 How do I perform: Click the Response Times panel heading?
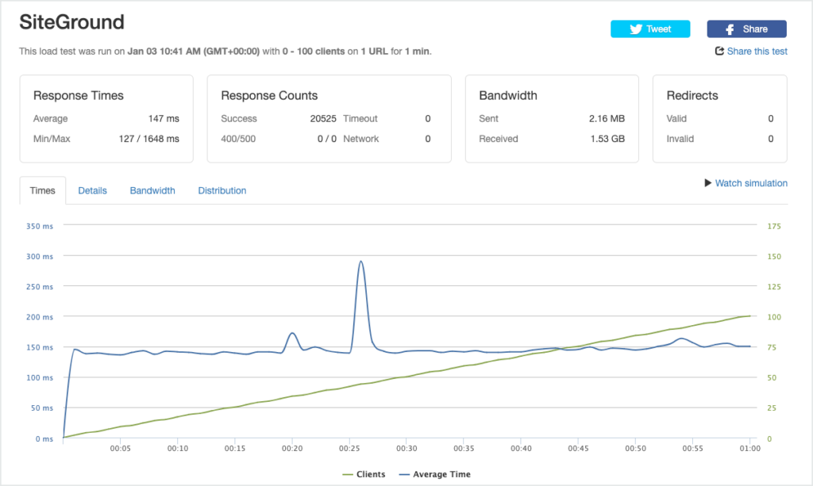point(79,96)
